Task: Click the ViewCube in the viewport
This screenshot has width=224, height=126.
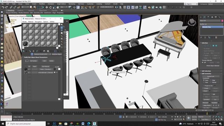Action: 192,22
